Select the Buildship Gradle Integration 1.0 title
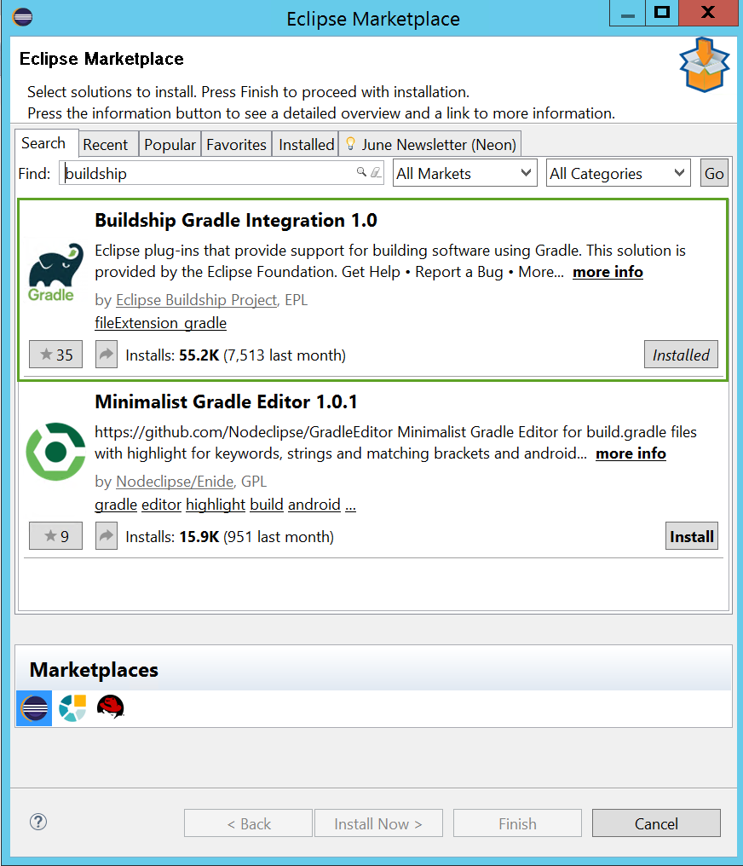Viewport: 743px width, 866px height. (x=236, y=220)
